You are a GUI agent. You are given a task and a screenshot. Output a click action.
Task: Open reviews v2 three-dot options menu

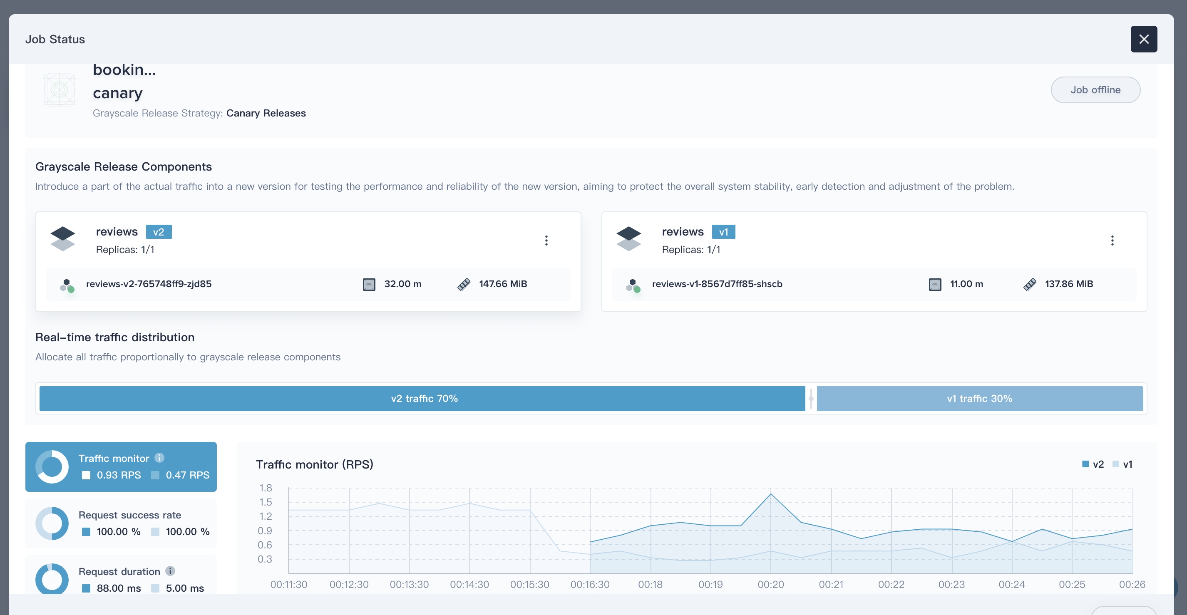546,241
